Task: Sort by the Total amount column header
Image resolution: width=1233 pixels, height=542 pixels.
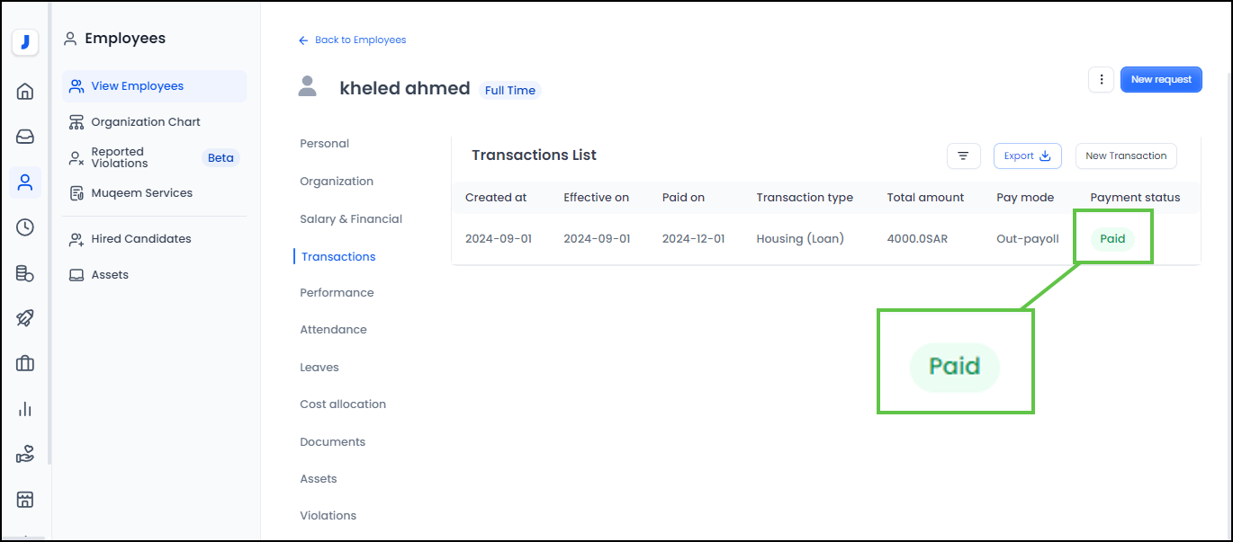Action: click(x=924, y=198)
